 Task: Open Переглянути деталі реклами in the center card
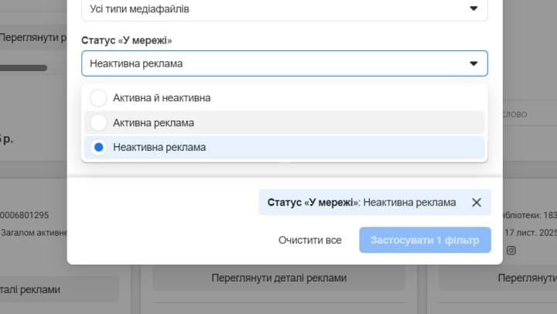click(278, 278)
